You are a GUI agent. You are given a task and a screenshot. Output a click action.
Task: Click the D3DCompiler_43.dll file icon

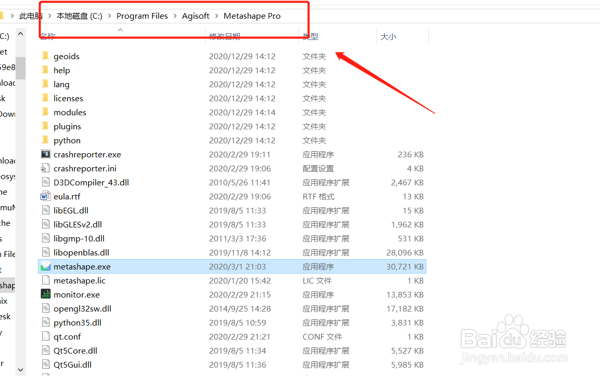click(x=46, y=182)
